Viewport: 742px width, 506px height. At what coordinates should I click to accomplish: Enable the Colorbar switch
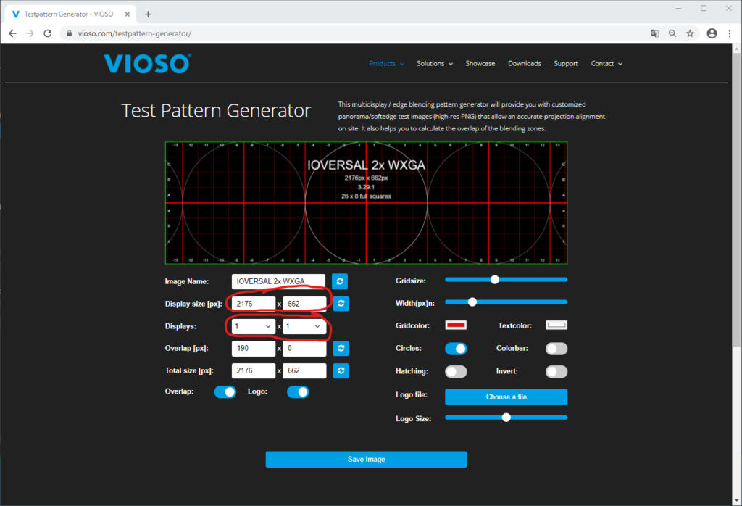(x=556, y=349)
